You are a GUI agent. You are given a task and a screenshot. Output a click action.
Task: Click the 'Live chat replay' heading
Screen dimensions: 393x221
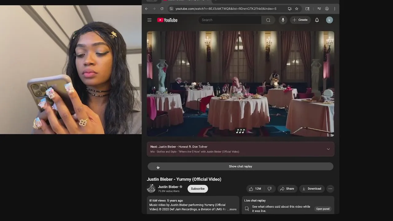pyautogui.click(x=255, y=201)
